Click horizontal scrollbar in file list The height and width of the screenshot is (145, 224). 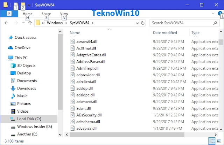tap(127, 135)
